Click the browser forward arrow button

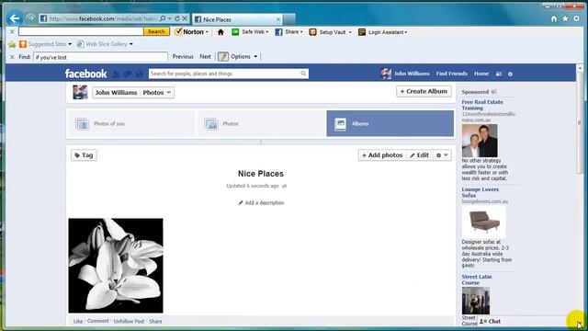point(30,18)
